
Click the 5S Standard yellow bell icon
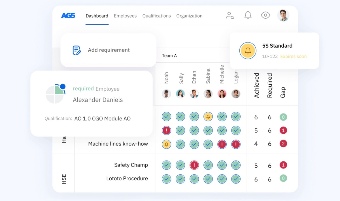tap(248, 51)
